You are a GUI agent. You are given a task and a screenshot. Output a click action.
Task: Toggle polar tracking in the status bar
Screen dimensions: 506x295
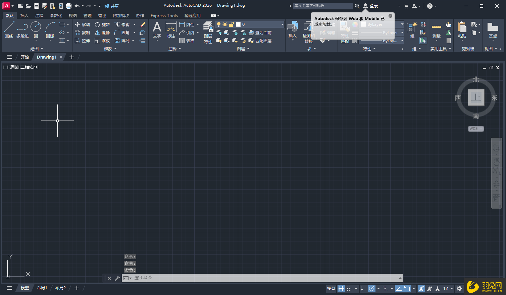pos(371,288)
